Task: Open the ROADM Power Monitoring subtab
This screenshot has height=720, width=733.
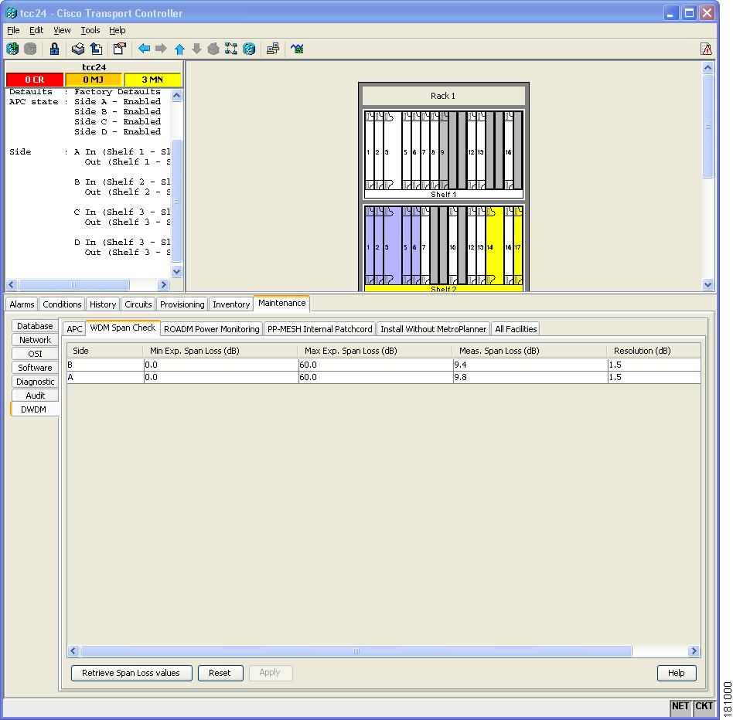Action: [211, 329]
